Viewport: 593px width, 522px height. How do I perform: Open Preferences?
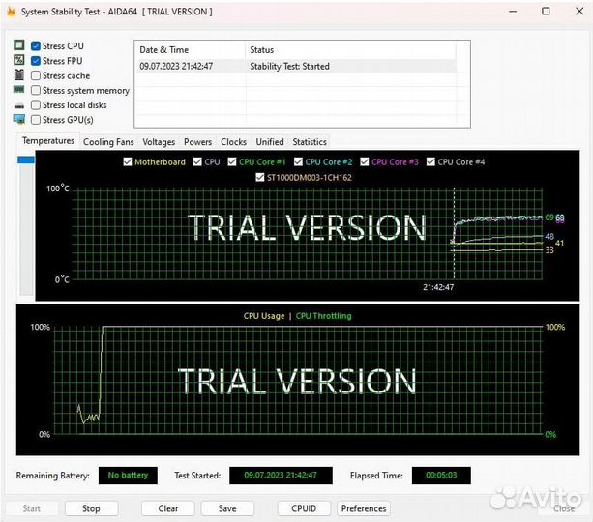[x=364, y=508]
